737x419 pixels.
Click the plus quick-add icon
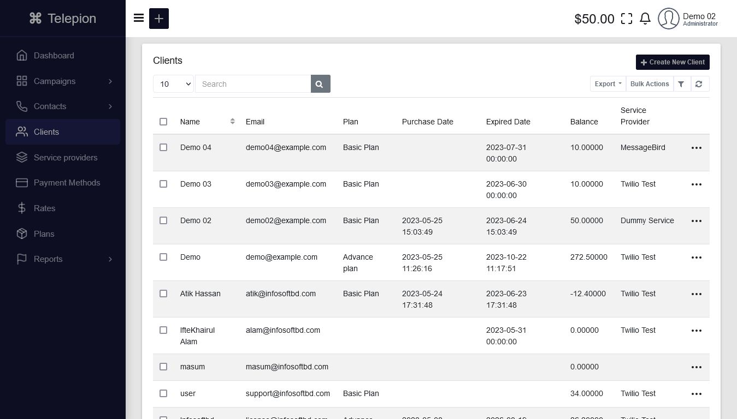159,19
